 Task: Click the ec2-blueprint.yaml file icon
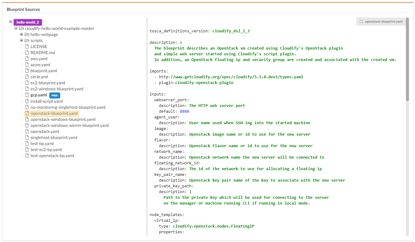click(x=27, y=83)
